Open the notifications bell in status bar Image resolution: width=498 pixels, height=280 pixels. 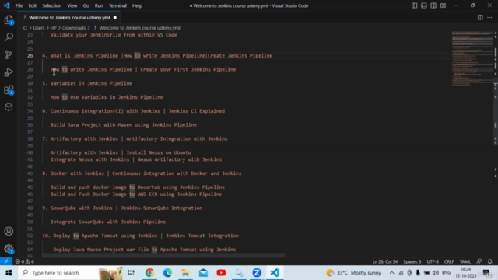pyautogui.click(x=489, y=261)
